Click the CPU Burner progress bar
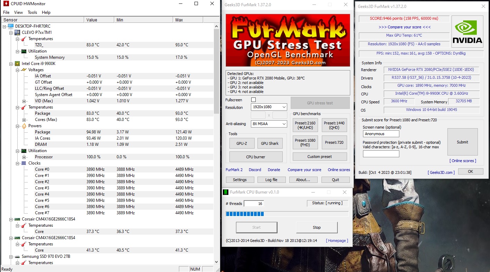Viewport: 490px width, 272px height. (287, 214)
